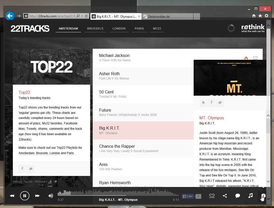Click the info panel scroll up arrow

[268, 116]
